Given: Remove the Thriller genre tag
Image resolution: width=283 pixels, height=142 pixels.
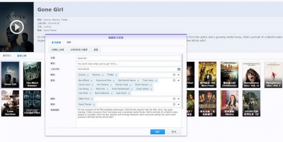Looking at the screenshot, I should pos(116,75).
